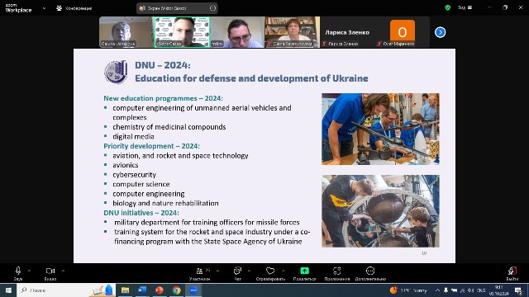Open the meetings tab with paw icon

pyautogui.click(x=74, y=8)
